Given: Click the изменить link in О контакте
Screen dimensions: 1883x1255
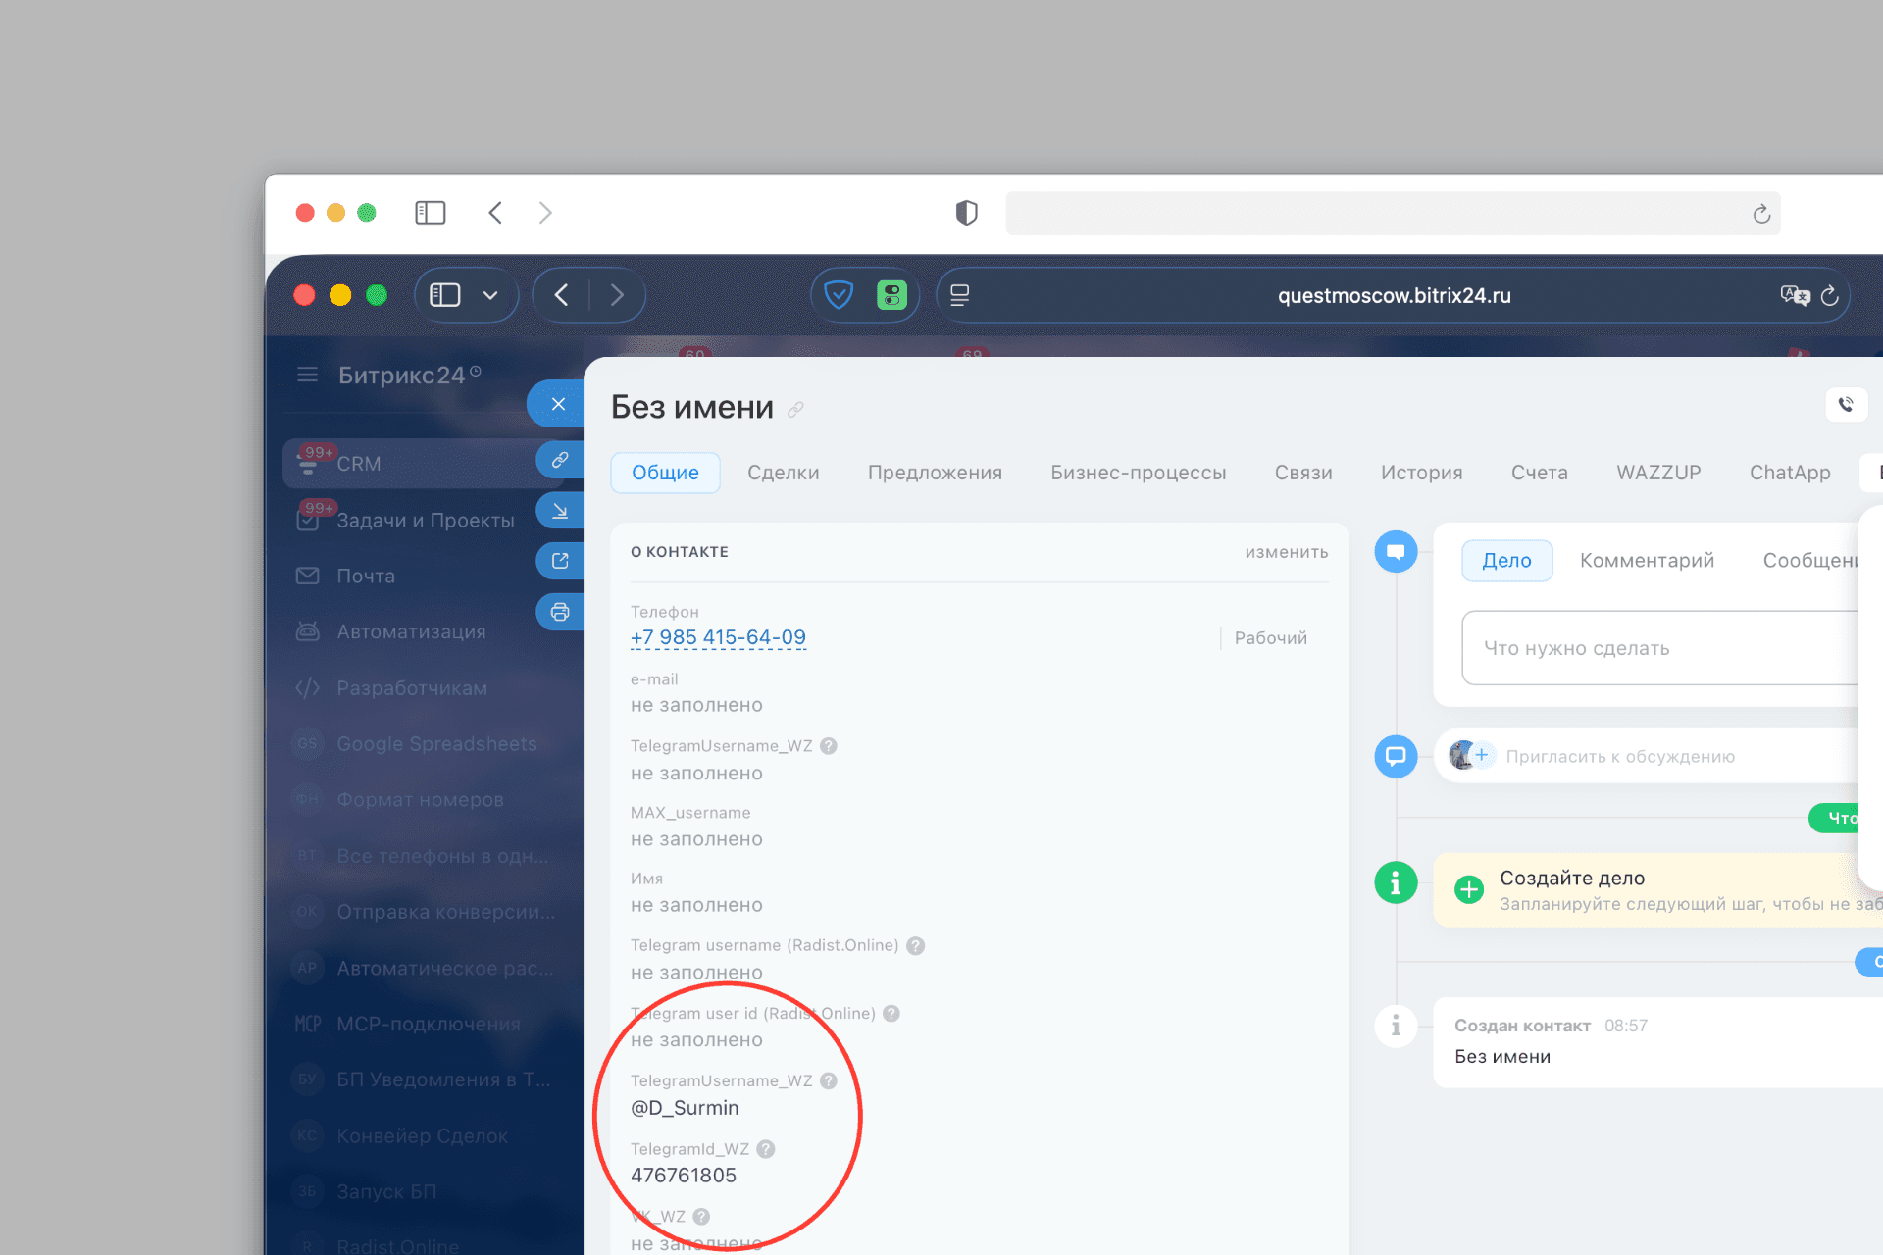Looking at the screenshot, I should [1286, 551].
